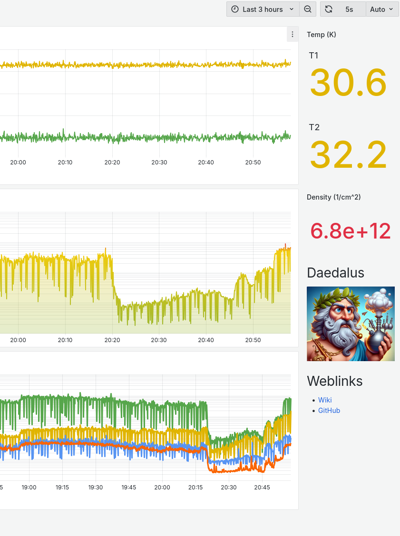400x536 pixels.
Task: Click the Daedalus heading
Action: [x=335, y=273]
